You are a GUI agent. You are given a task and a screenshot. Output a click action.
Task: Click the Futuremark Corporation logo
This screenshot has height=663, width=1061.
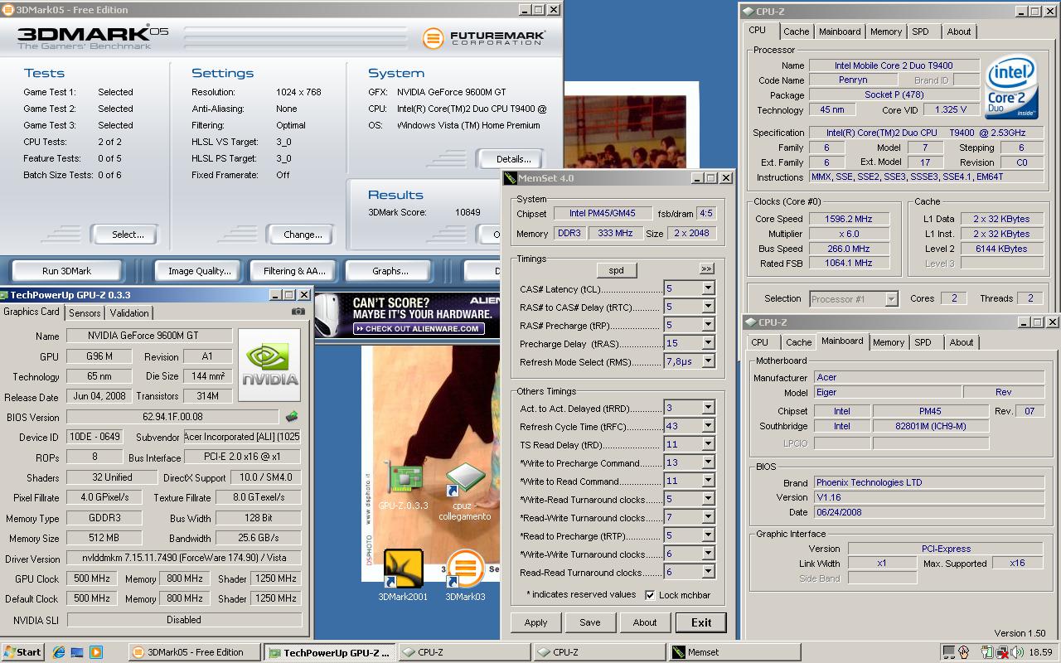point(484,38)
